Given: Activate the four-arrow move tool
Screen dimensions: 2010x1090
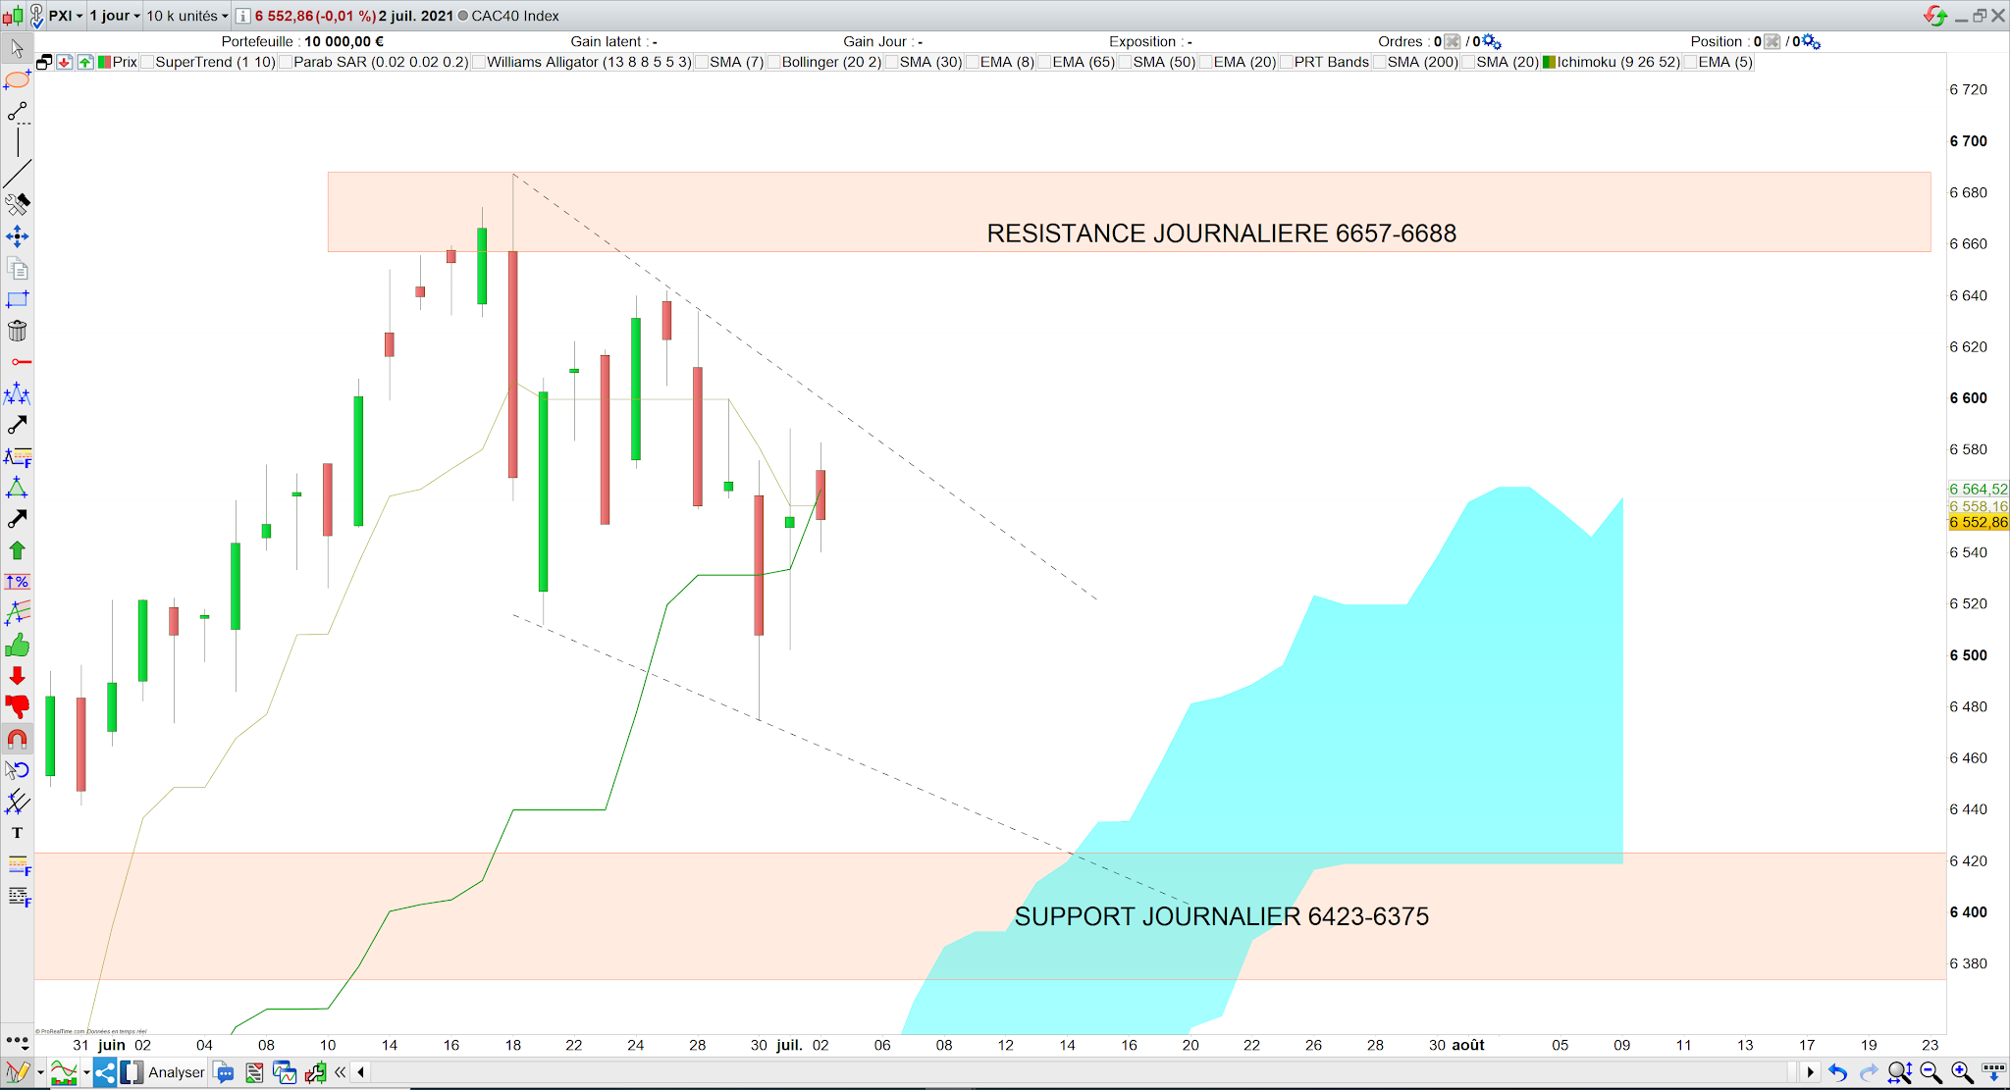Looking at the screenshot, I should 17,236.
